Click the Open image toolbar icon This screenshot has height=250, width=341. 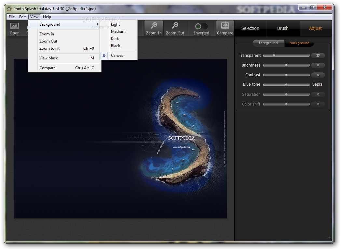15,29
